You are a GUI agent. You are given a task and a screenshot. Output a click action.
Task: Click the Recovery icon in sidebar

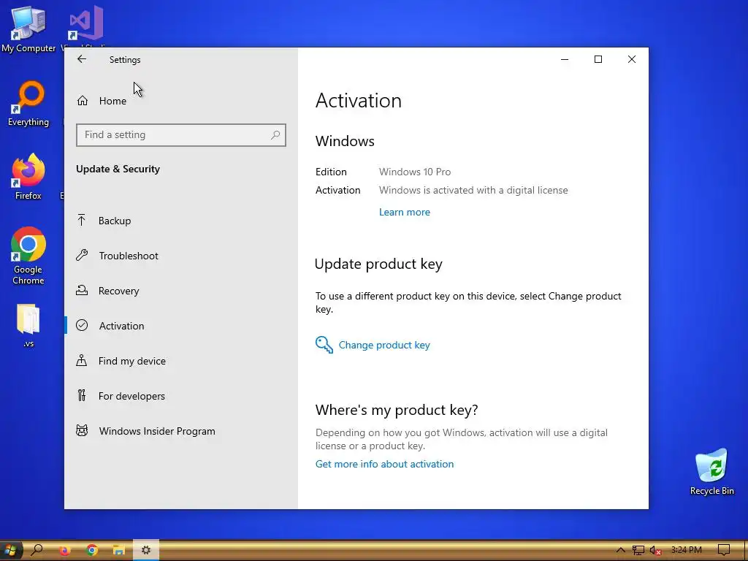point(82,290)
